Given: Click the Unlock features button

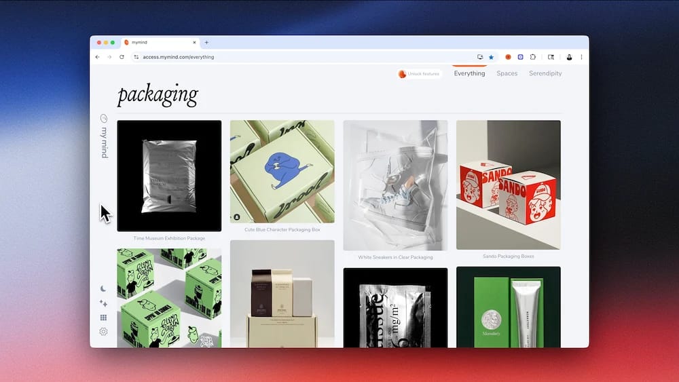Looking at the screenshot, I should [420, 74].
